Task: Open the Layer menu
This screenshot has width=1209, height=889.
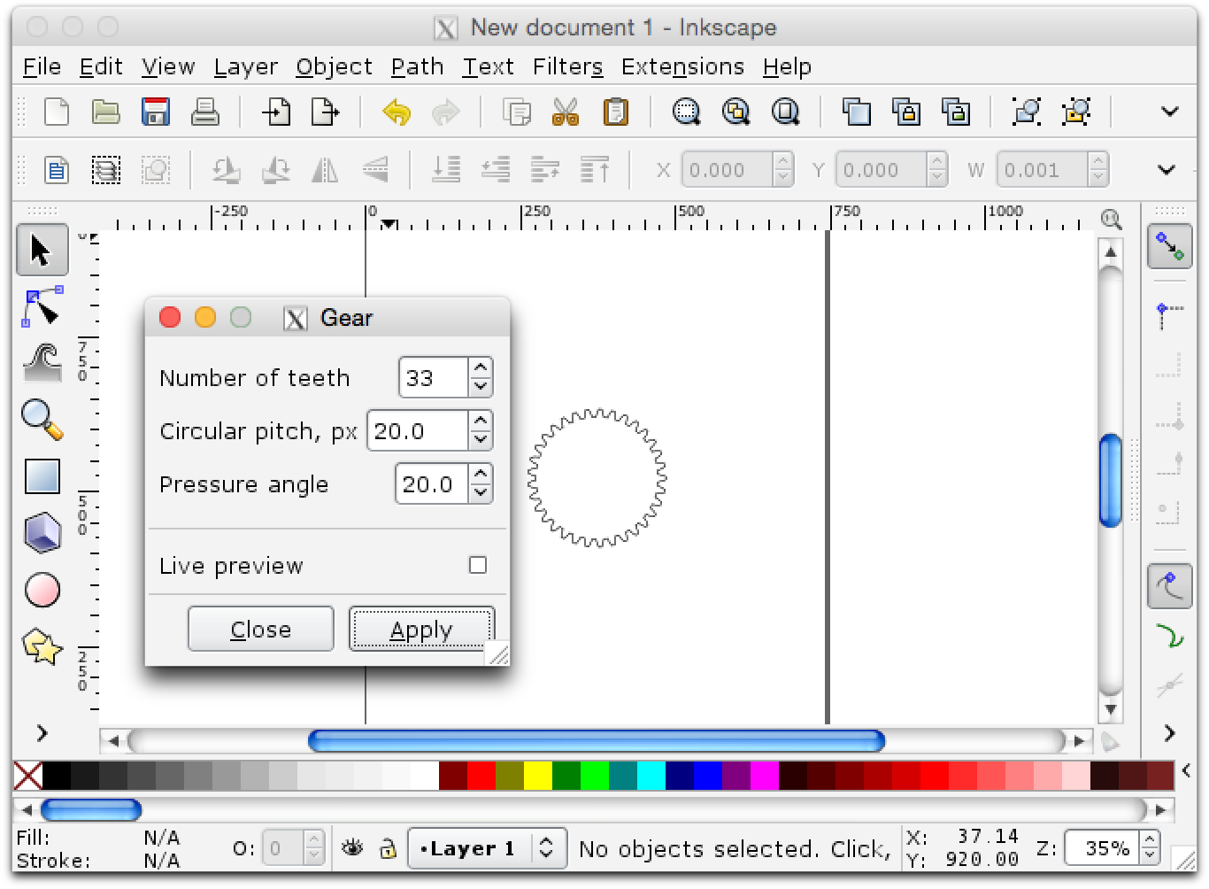Action: [245, 67]
